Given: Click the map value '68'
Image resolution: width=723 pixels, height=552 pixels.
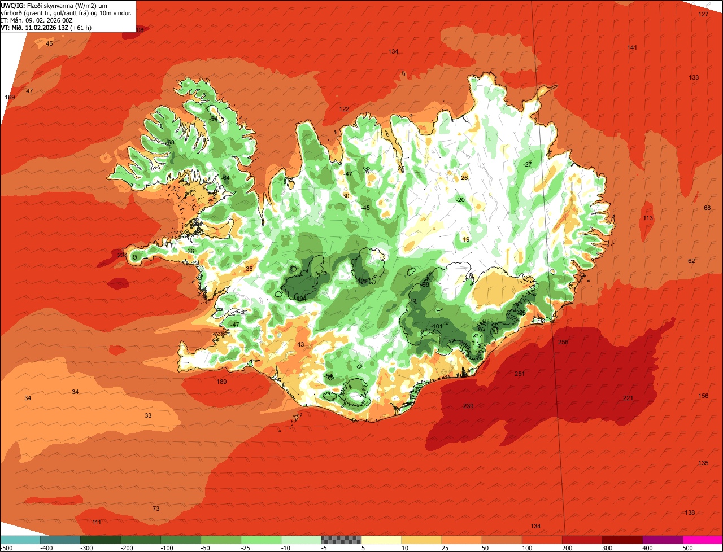Looking at the screenshot, I should point(707,208).
